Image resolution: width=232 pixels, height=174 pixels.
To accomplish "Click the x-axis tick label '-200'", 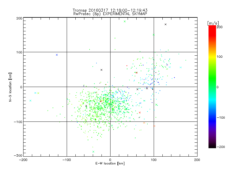I will click(x=23, y=160).
